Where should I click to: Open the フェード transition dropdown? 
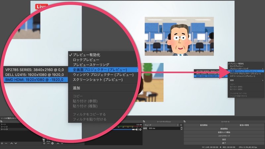[161, 125]
